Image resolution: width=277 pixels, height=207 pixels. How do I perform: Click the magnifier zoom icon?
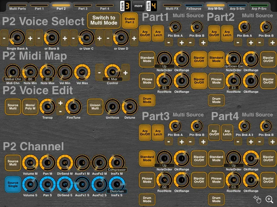pyautogui.click(x=269, y=199)
